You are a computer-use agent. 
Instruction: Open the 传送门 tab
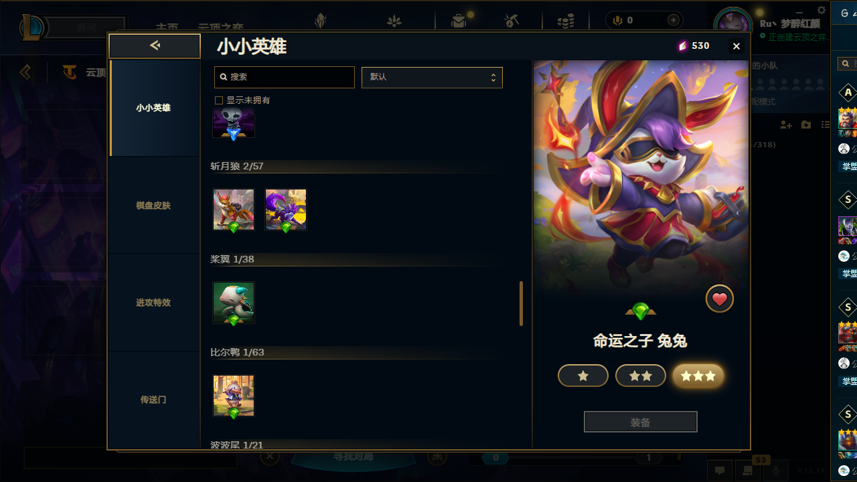154,400
